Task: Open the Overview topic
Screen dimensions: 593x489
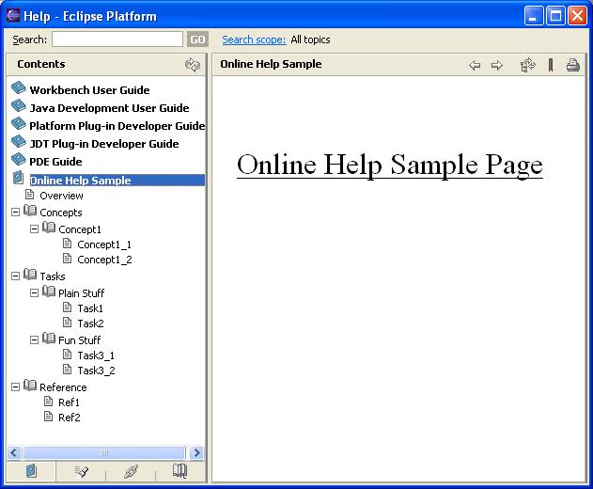Action: coord(61,196)
